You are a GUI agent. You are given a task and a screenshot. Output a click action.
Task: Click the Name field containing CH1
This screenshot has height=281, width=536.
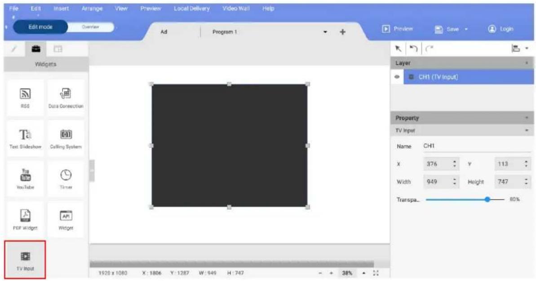tap(477, 146)
